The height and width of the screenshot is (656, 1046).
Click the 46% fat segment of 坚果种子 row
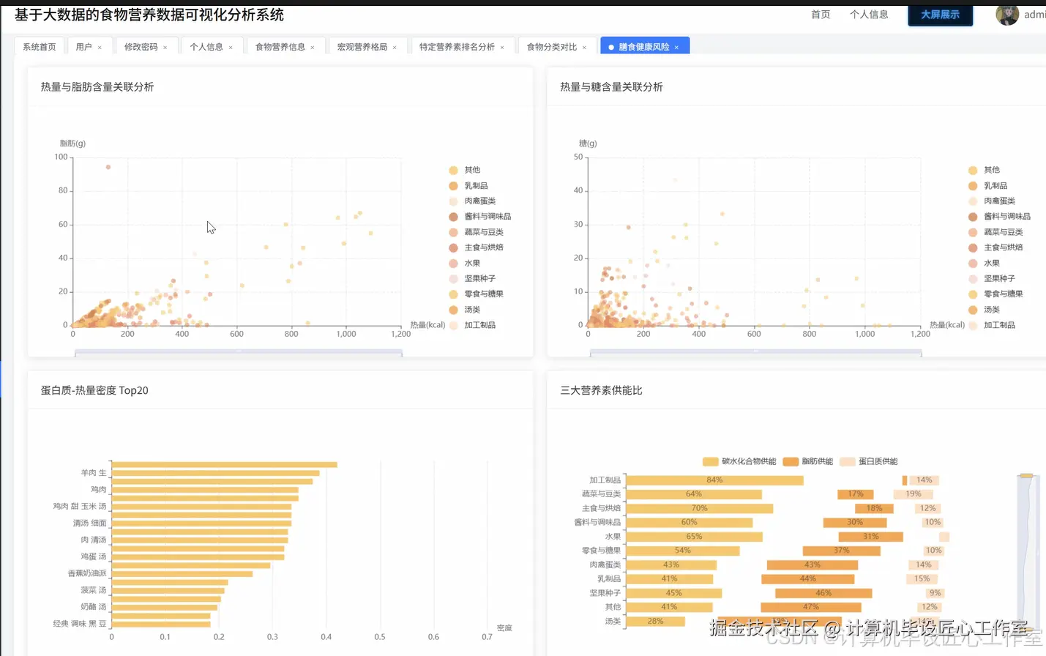[x=823, y=593]
